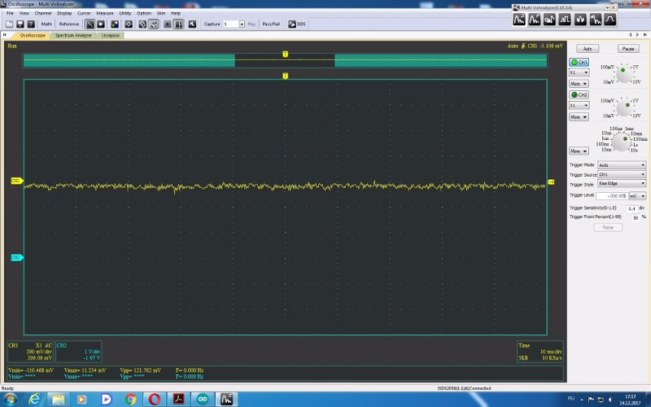
Task: Open filter-shape icon in Multi VirAnalyzer panel
Action: 609,19
